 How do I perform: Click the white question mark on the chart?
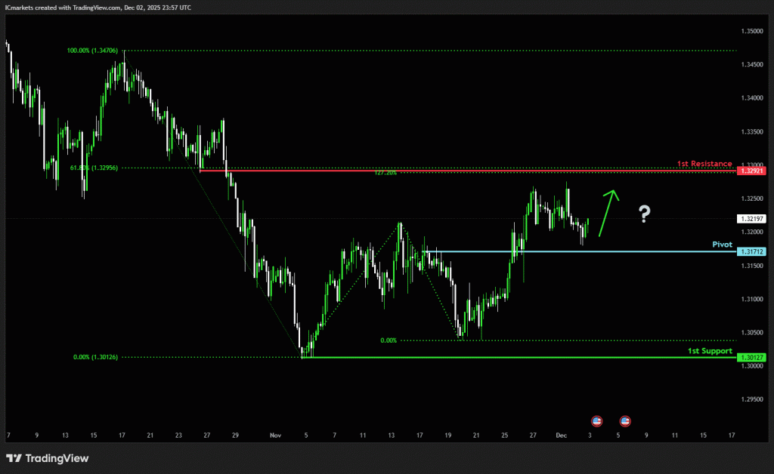point(644,214)
